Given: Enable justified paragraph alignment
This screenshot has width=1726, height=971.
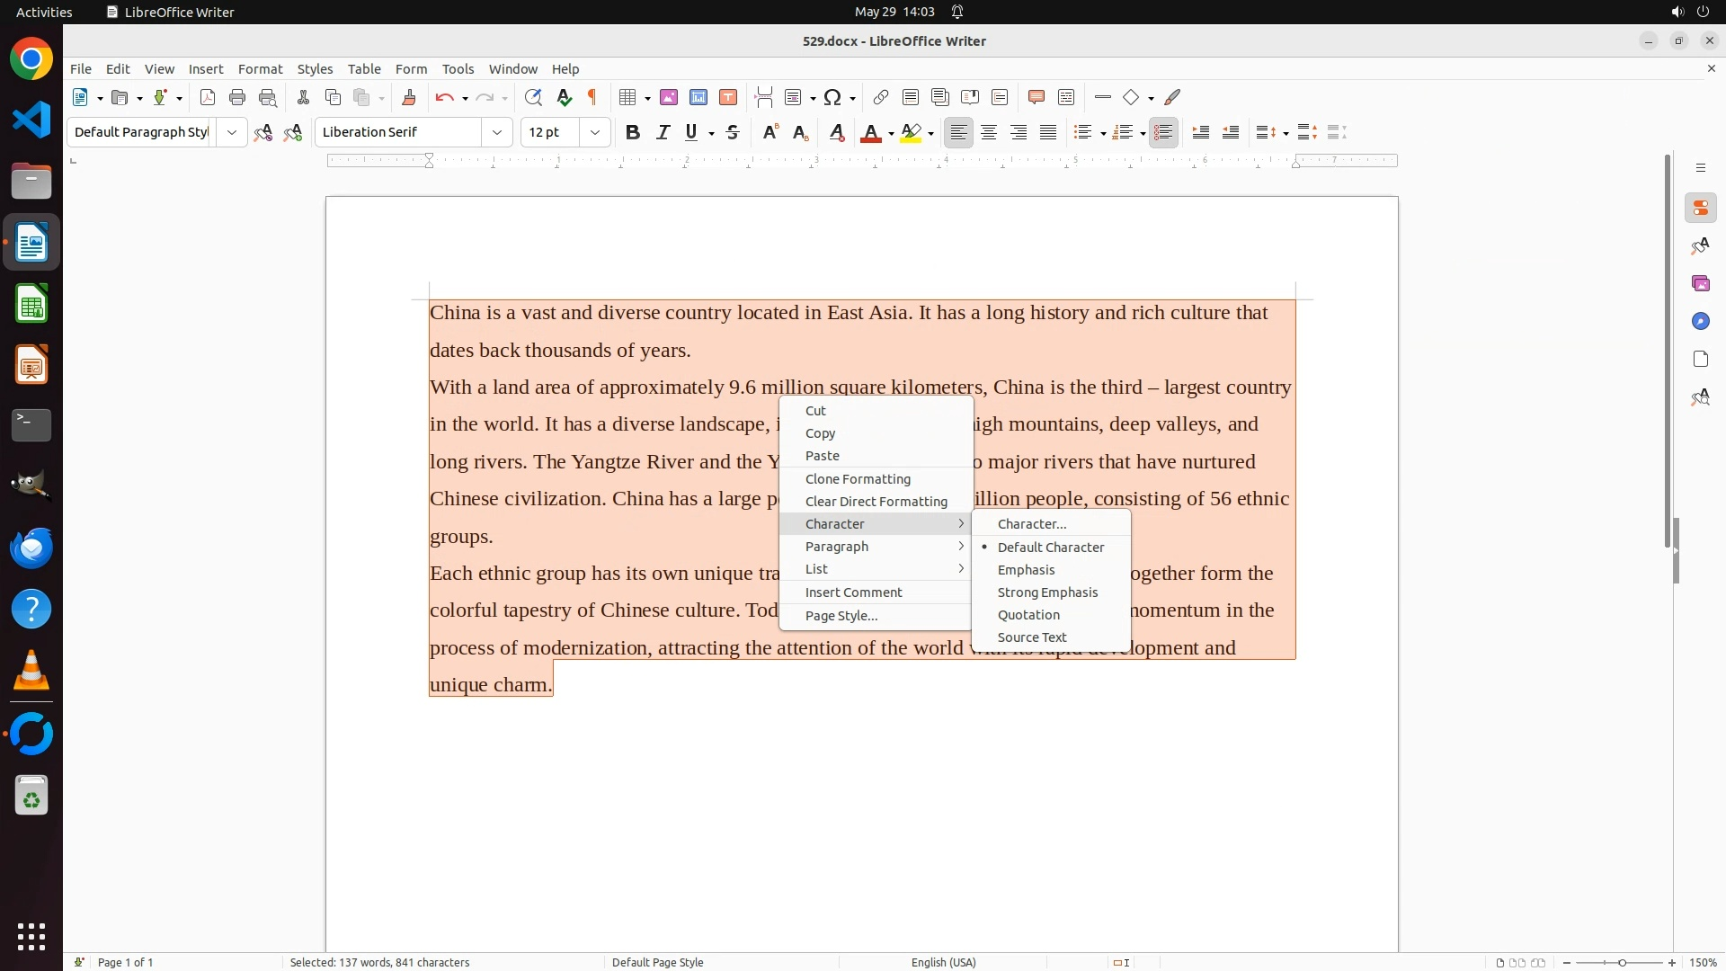Looking at the screenshot, I should pyautogui.click(x=1048, y=132).
